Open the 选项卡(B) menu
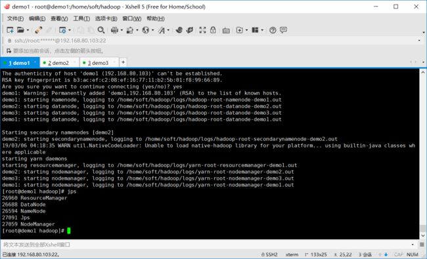 (x=106, y=18)
